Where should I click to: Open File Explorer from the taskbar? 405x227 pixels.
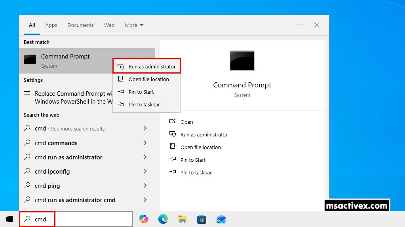pos(182,219)
